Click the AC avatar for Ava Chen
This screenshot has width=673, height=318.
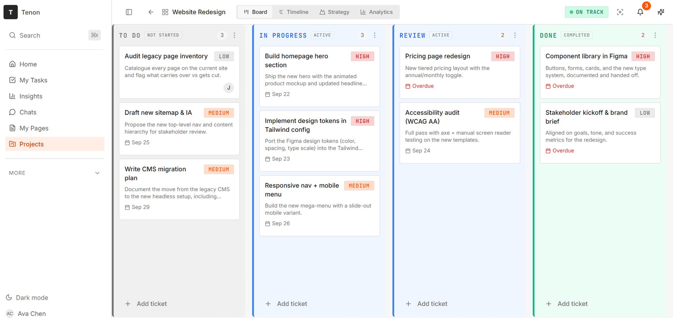click(10, 314)
